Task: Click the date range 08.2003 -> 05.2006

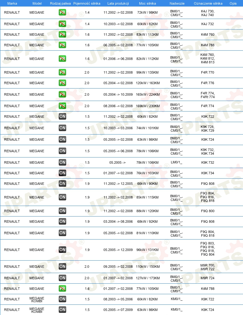Action: 118,299
